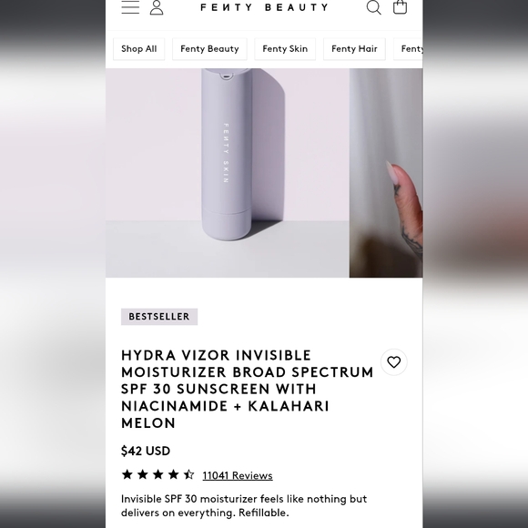Open the user account icon

pyautogui.click(x=157, y=7)
